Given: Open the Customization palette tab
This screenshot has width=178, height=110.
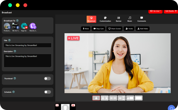Looking at the screenshot, I should [x=105, y=19].
